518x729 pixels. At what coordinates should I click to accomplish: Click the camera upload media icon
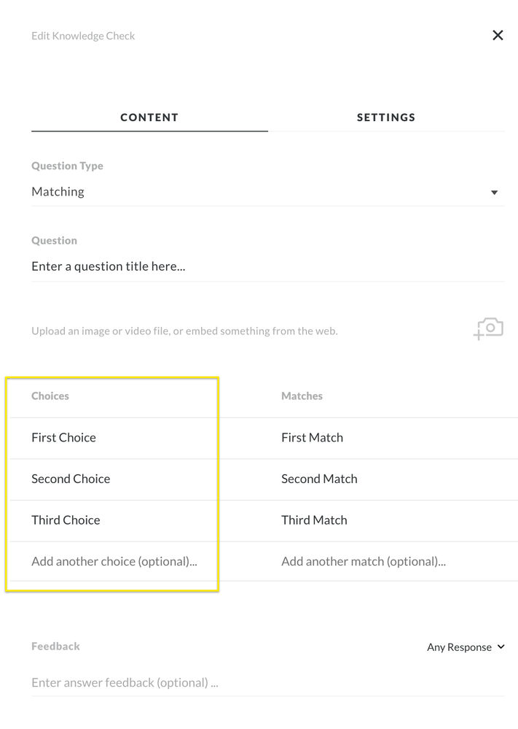click(489, 328)
